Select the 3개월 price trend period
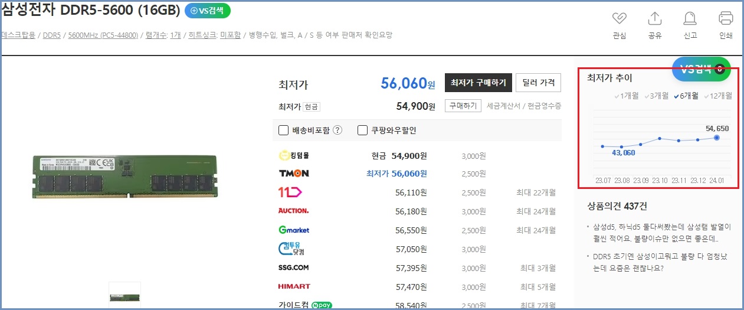 pos(656,96)
